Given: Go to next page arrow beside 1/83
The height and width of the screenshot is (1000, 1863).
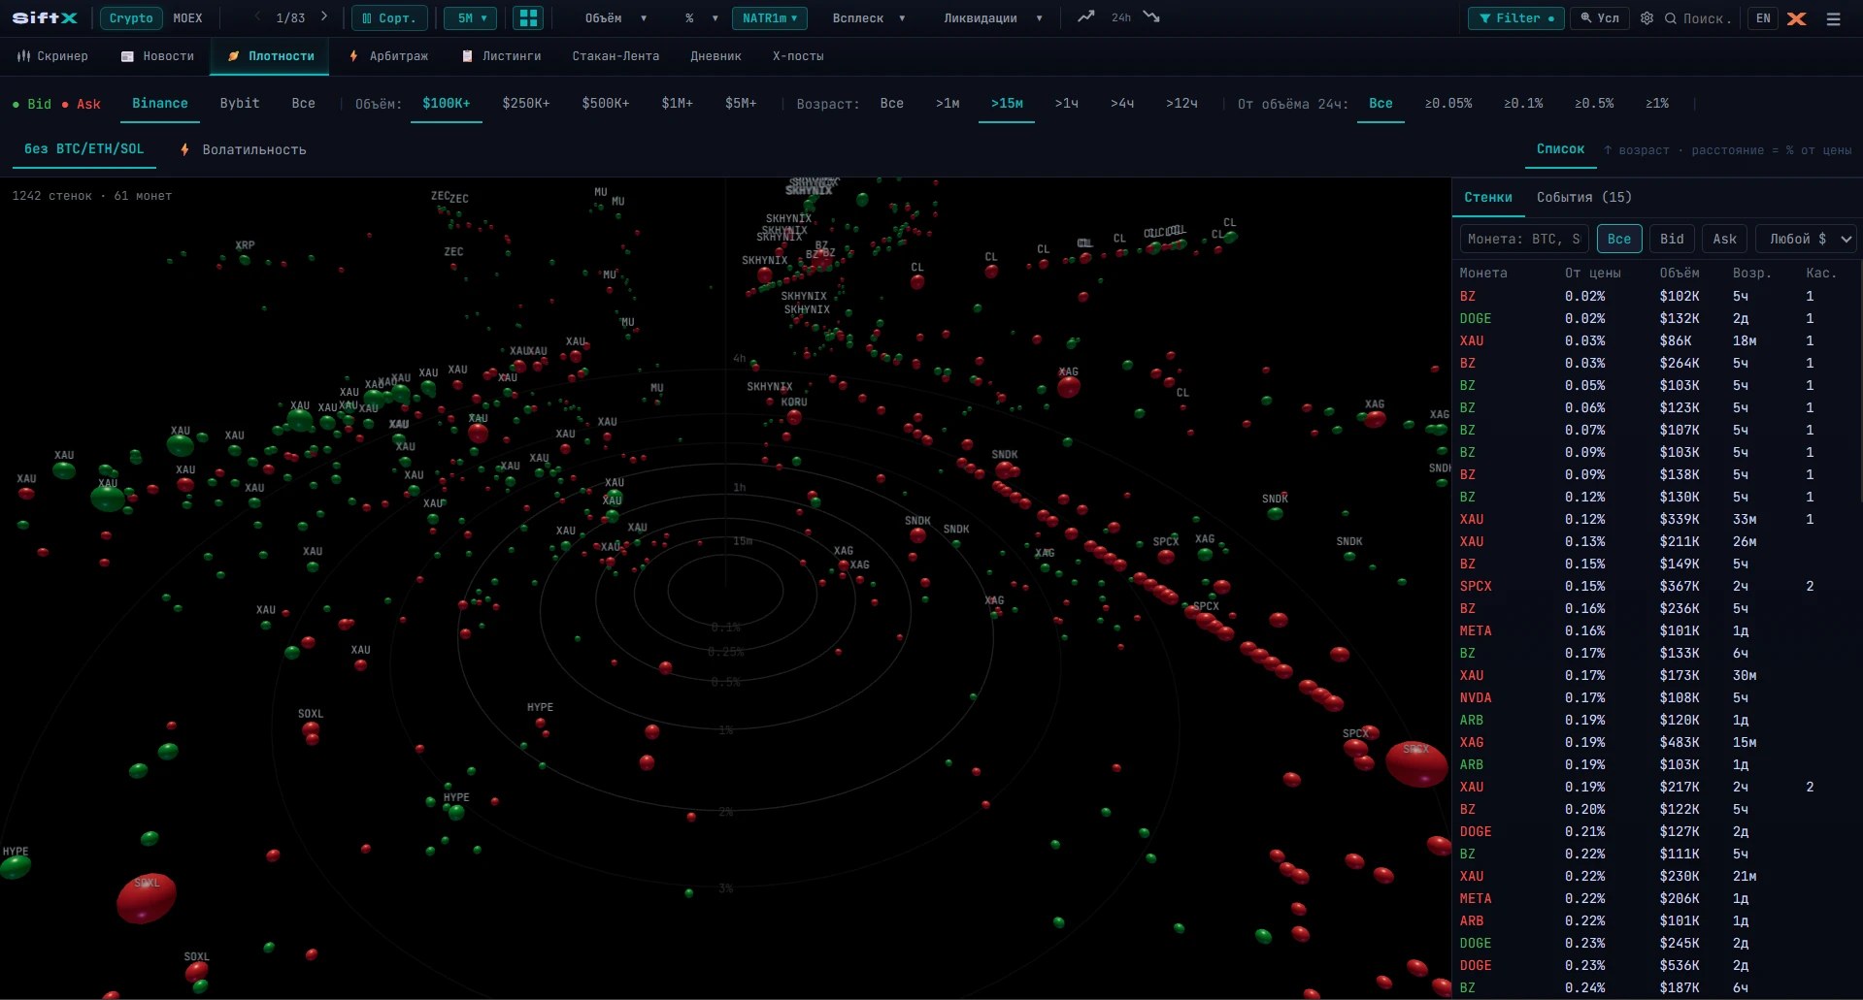Looking at the screenshot, I should click(x=324, y=17).
